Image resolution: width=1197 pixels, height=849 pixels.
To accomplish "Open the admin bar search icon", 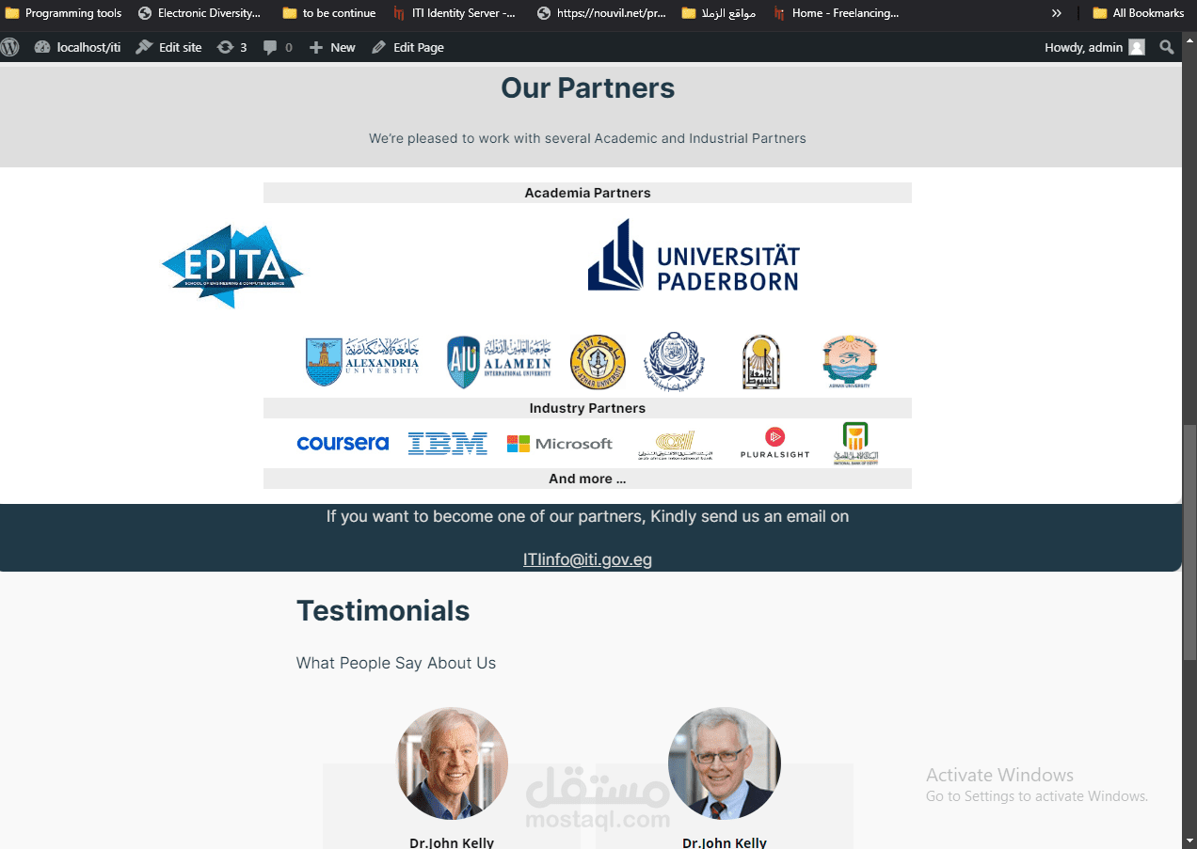I will click(x=1167, y=47).
